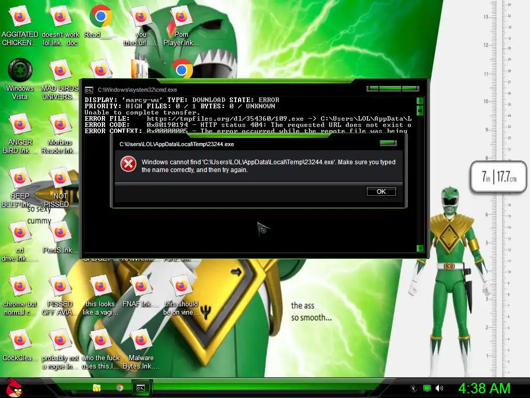The height and width of the screenshot is (398, 530).
Task: Open the MAD BIRDS UNIVERS shortcut
Action: coord(60,80)
